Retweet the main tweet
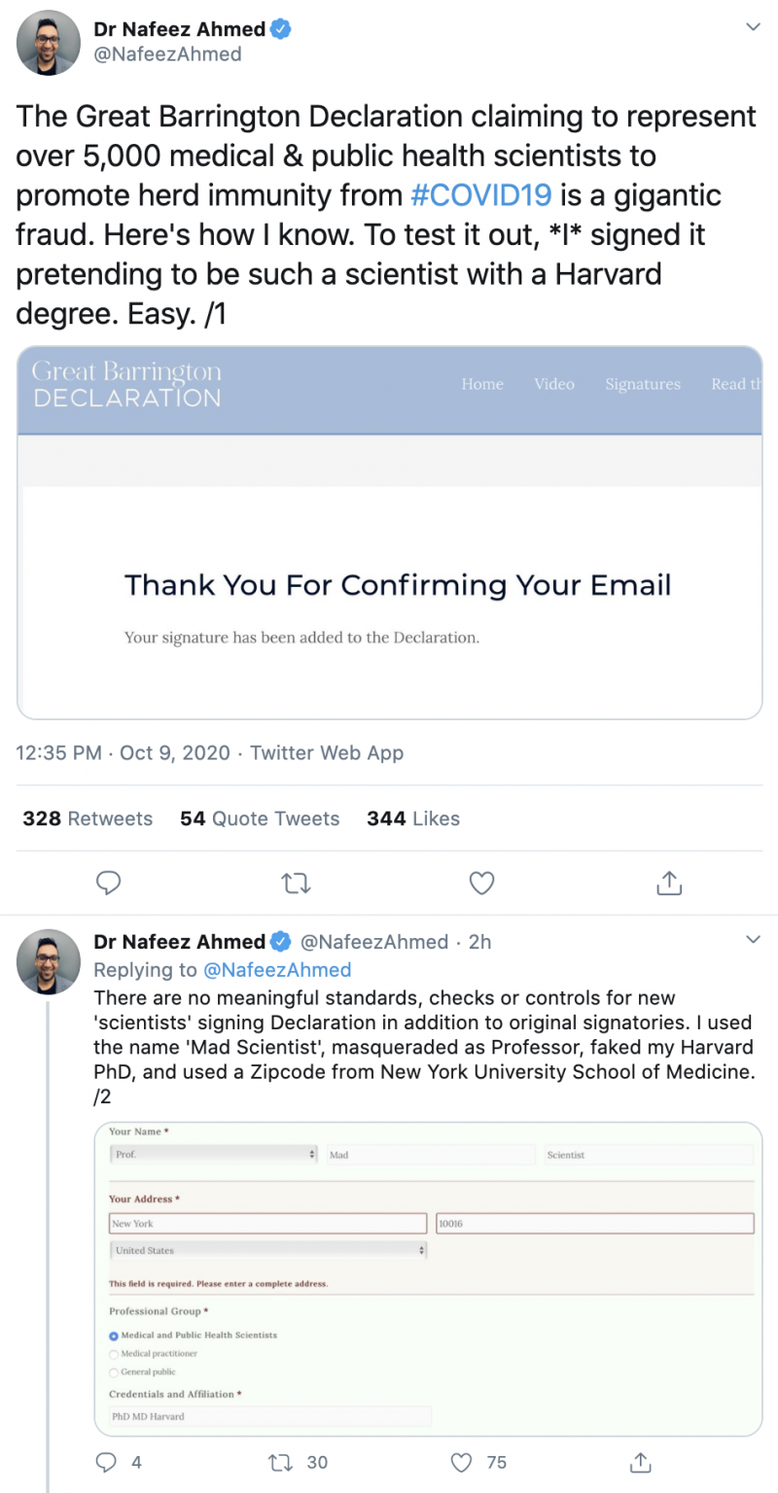The height and width of the screenshot is (1493, 778). point(295,883)
